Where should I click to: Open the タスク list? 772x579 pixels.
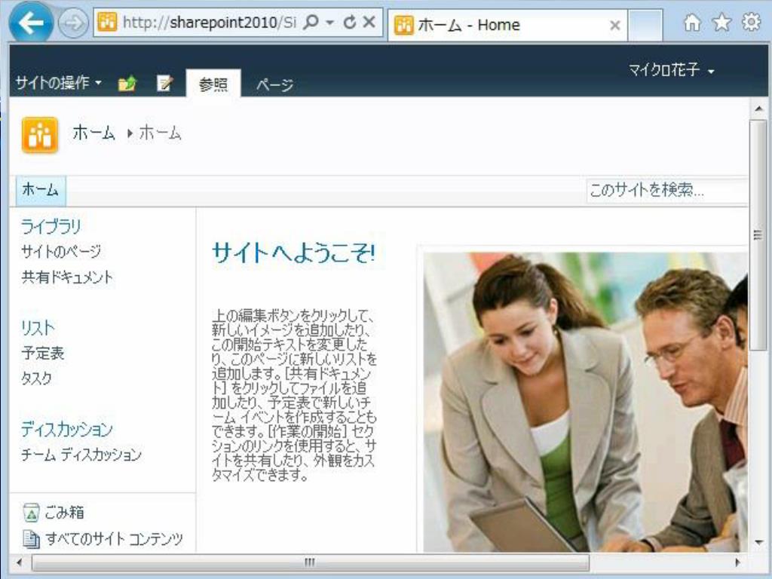coord(36,378)
